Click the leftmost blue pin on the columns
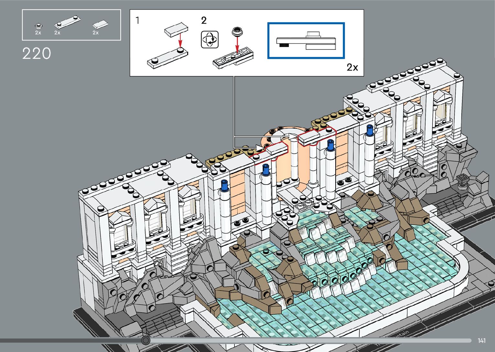This screenshot has width=495, height=352. (x=224, y=186)
